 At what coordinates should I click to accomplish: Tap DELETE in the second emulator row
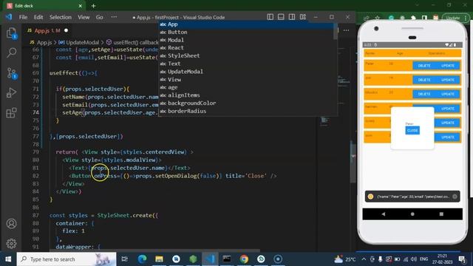click(423, 80)
